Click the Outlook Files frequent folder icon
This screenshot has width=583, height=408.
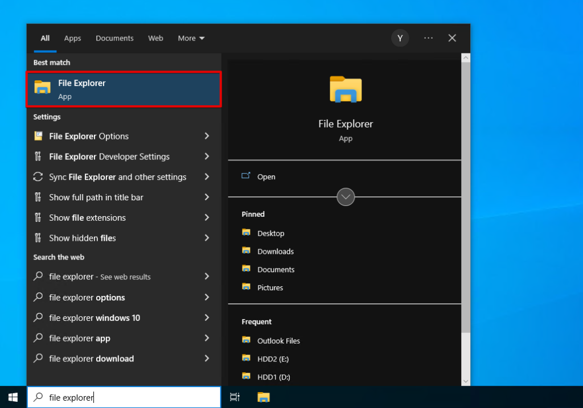click(x=247, y=340)
